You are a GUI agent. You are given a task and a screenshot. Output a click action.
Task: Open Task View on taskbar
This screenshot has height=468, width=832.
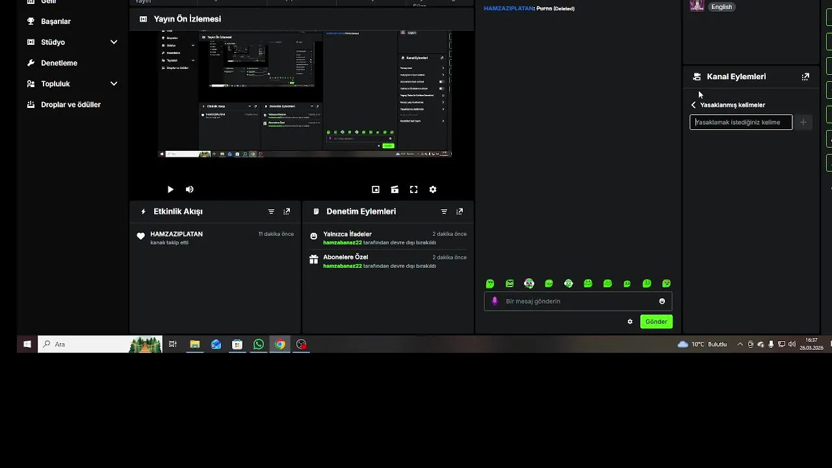[173, 344]
